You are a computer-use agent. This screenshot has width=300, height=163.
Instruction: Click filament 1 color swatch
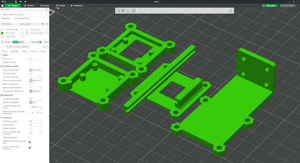[x=2, y=30]
